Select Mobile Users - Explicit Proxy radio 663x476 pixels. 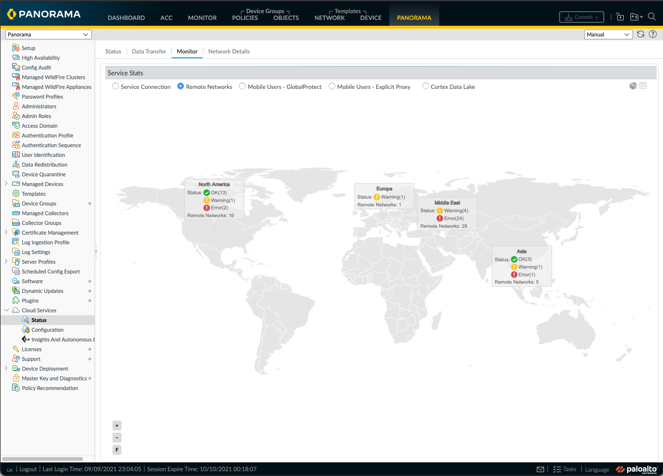[x=332, y=86]
